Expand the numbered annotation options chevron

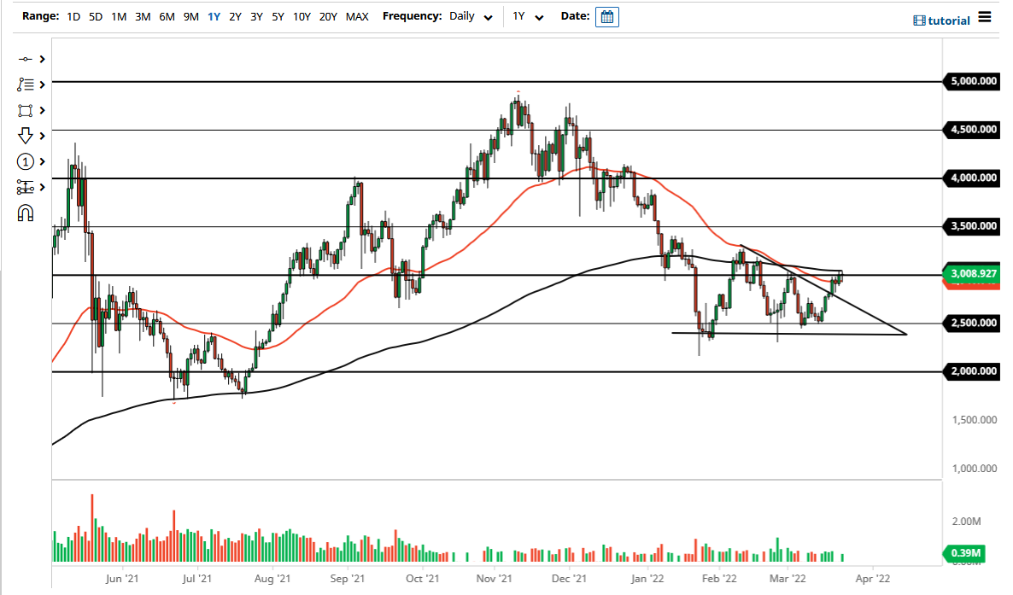tap(43, 161)
